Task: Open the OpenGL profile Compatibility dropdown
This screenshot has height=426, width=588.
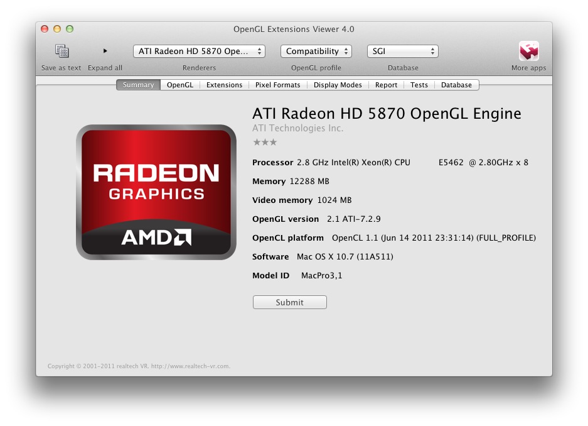Action: 316,52
